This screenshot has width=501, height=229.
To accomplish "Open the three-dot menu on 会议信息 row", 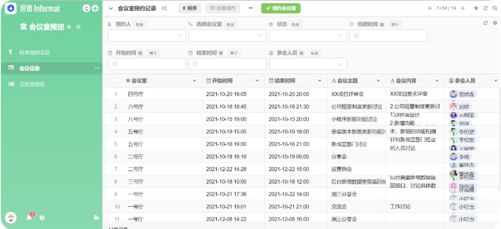I will [x=97, y=68].
